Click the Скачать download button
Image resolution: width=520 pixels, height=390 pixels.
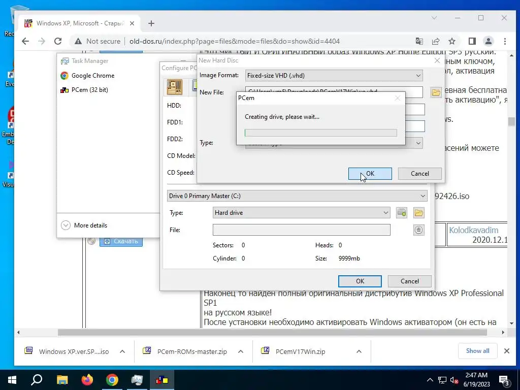tap(121, 241)
